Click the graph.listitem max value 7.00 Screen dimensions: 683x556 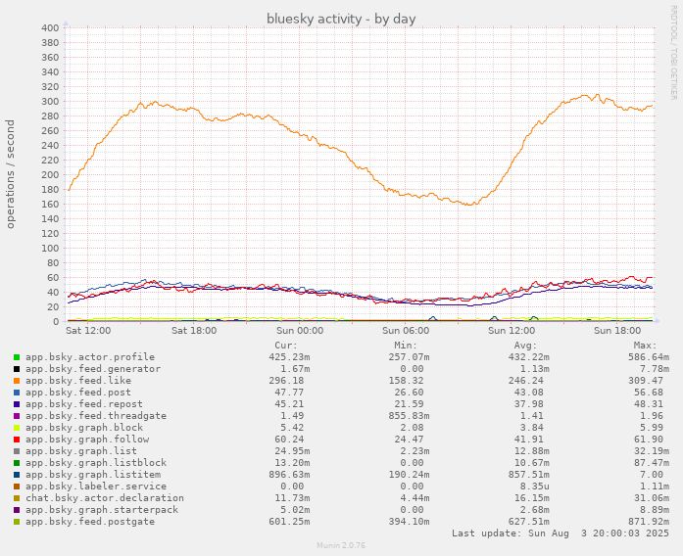pos(652,475)
